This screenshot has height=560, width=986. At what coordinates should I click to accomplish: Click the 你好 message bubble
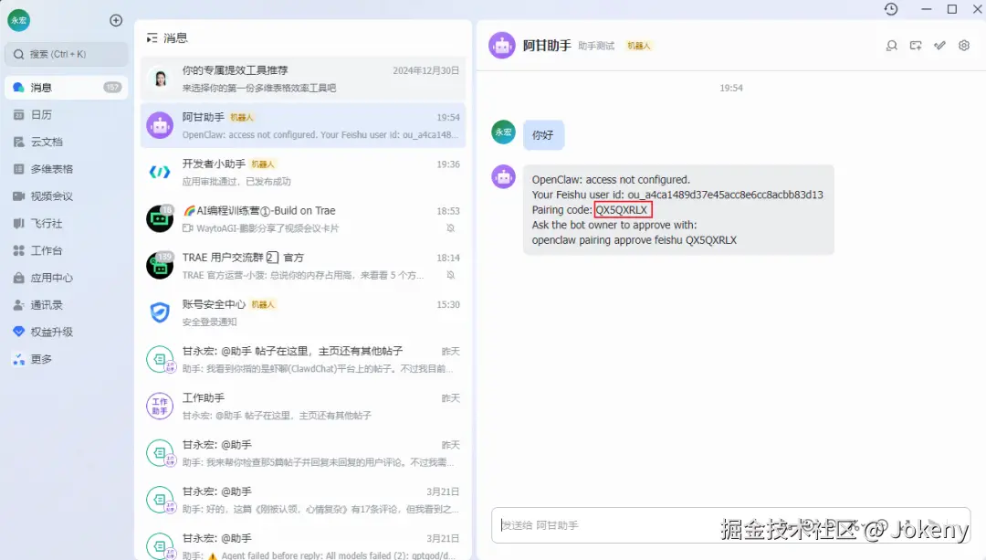coord(543,134)
